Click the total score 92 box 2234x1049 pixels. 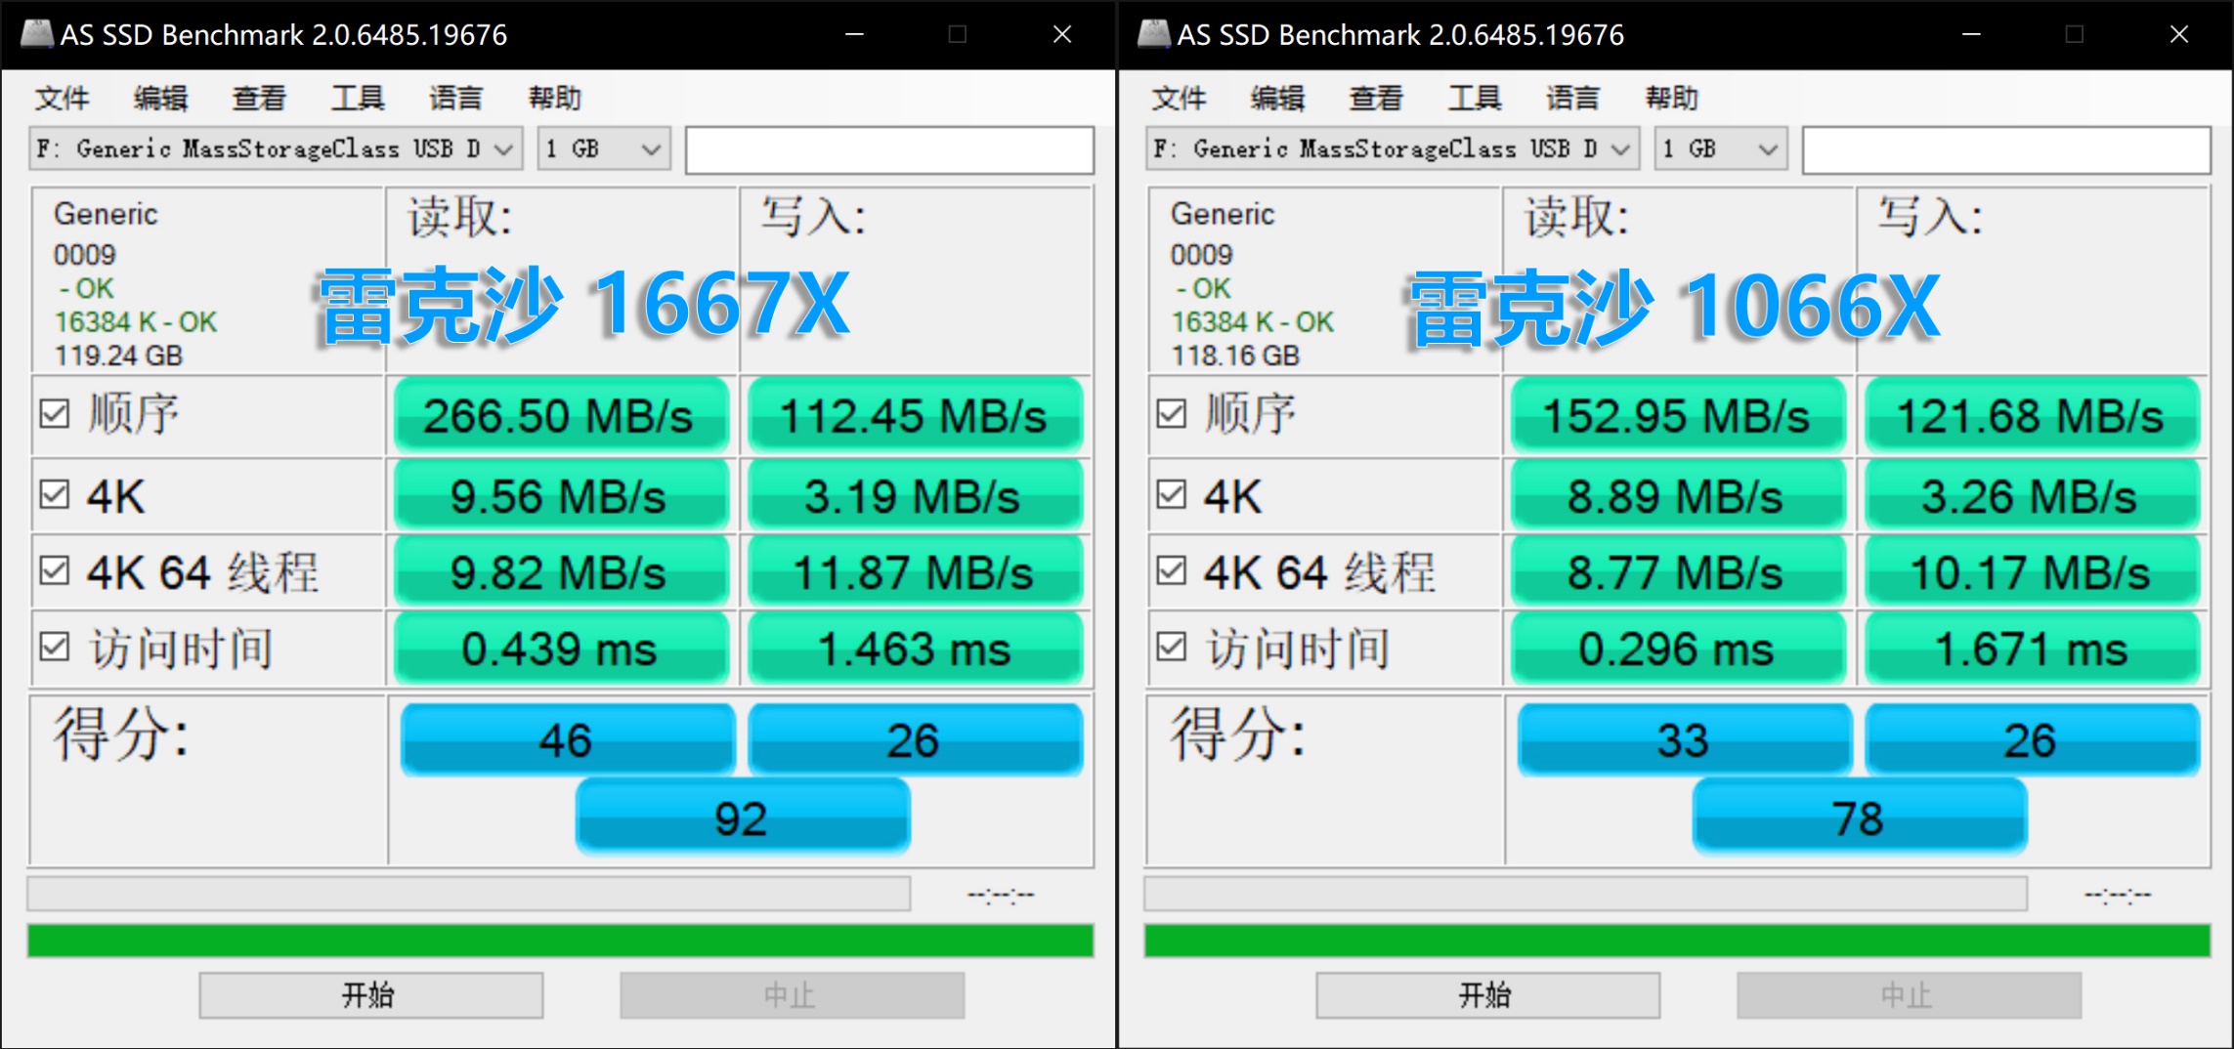pyautogui.click(x=743, y=817)
